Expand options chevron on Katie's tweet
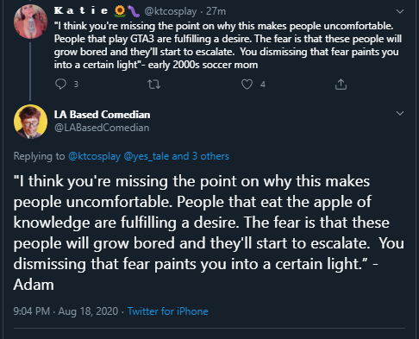Viewport: 419px width, 339px height. tap(400, 11)
